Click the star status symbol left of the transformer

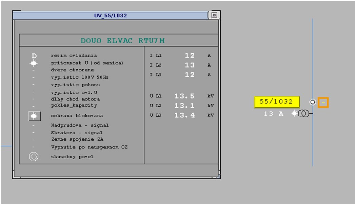(x=294, y=114)
